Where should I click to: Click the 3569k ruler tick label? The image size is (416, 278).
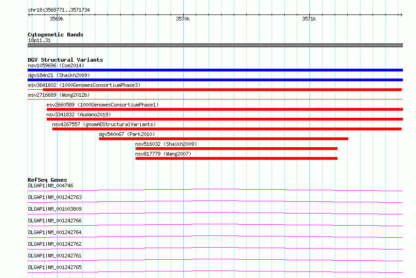tap(57, 19)
